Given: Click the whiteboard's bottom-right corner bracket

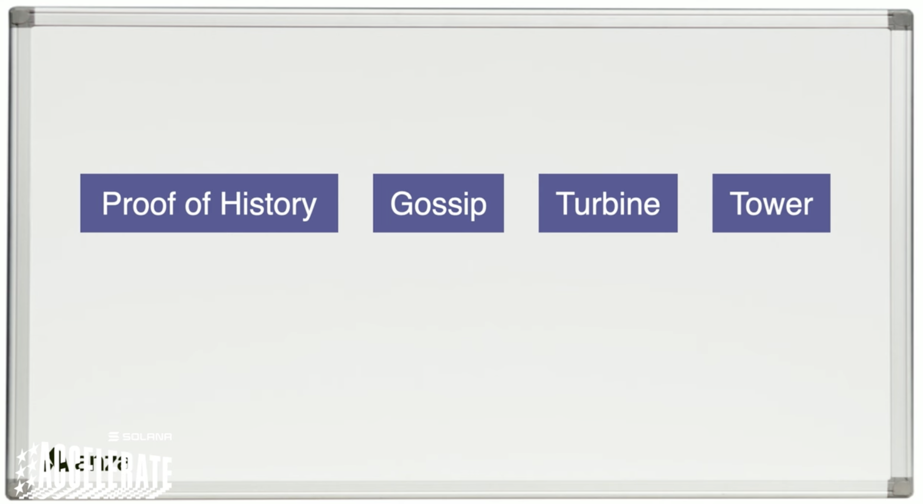Looking at the screenshot, I should click(901, 487).
